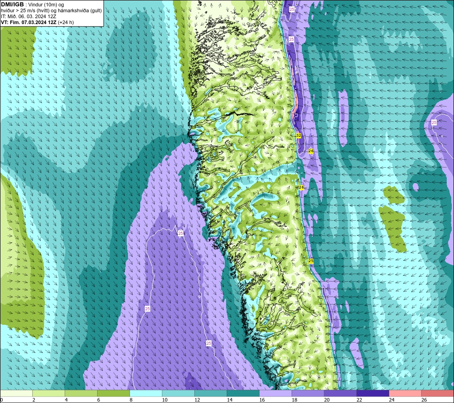Image resolution: width=454 pixels, height=403 pixels.
Task: Click the DMI/IGB title text
Action: point(12,5)
